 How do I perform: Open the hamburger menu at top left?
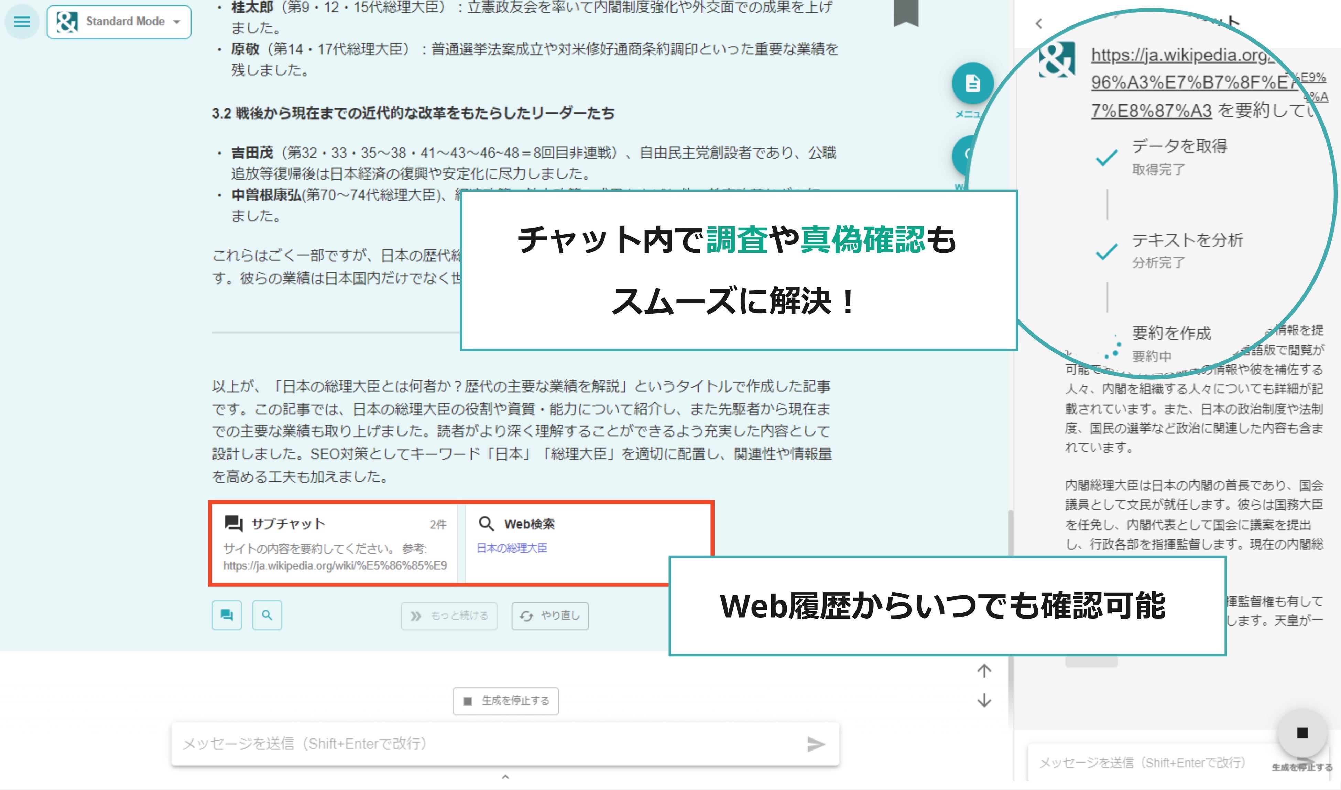click(x=22, y=22)
